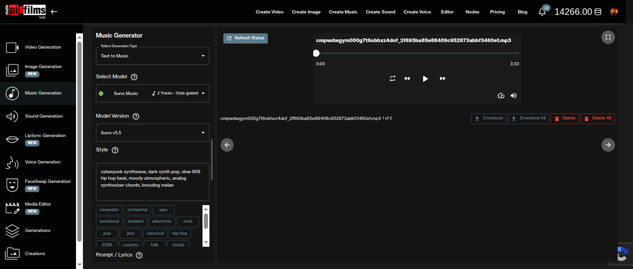Select the pop style tag

(107, 234)
